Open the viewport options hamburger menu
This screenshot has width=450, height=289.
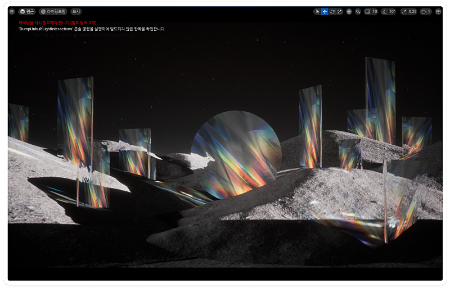tap(12, 11)
